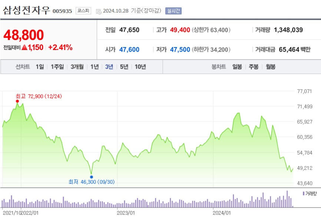321x220 pixels.
Task: Select the 3년 line chart period
Action: coord(109,67)
